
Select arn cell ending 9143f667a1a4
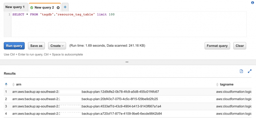tap(87, 107)
